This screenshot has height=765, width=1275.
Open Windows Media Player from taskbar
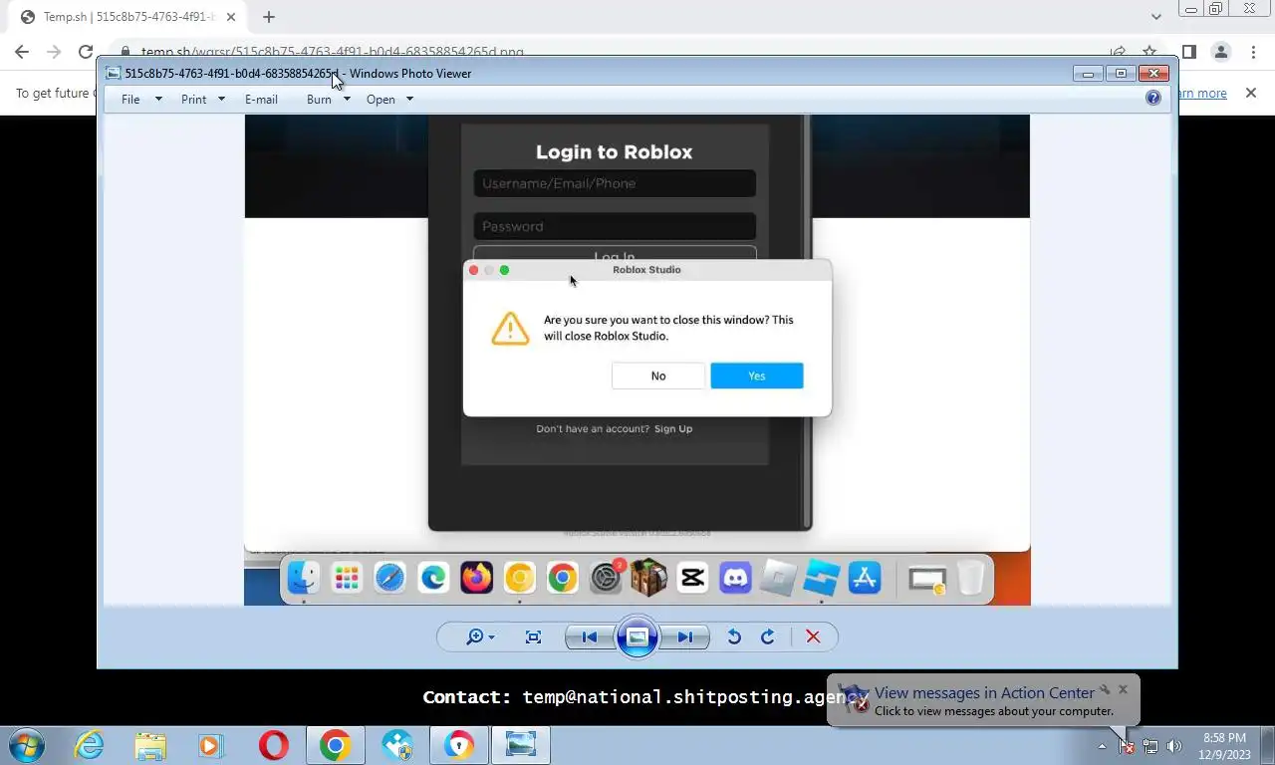coord(210,745)
